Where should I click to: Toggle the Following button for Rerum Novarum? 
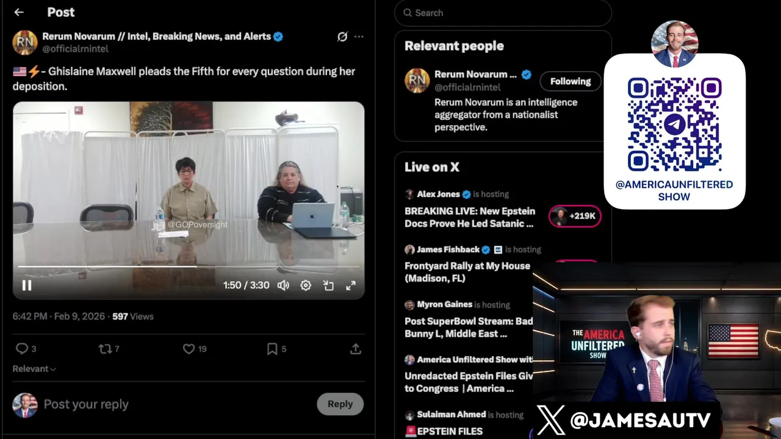pyautogui.click(x=570, y=81)
